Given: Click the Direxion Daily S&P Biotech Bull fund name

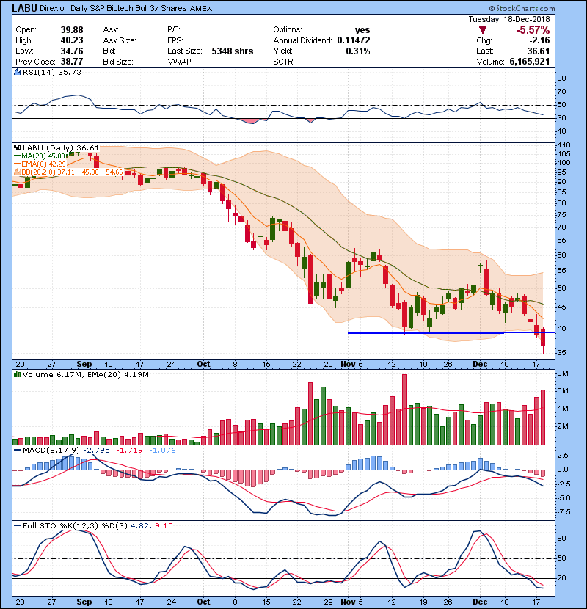Looking at the screenshot, I should (113, 8).
